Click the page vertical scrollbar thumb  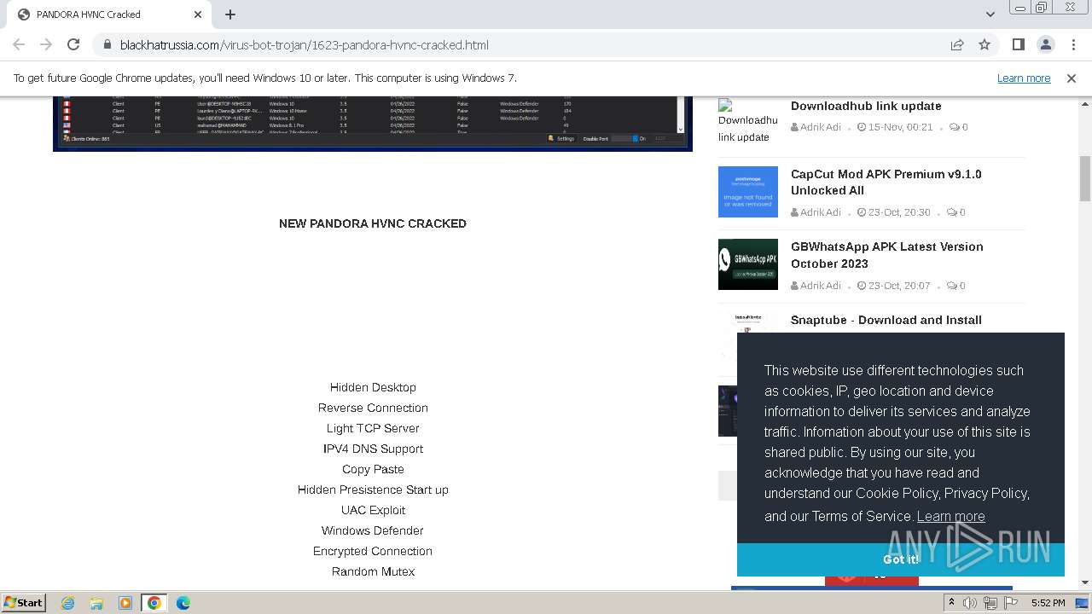pos(1084,179)
